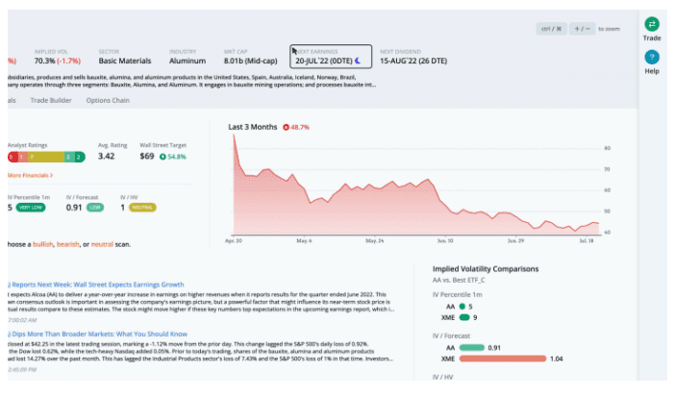Viewport: 674px width, 397px height.
Task: Click the VERY LOW IV percentile badge
Action: point(31,207)
